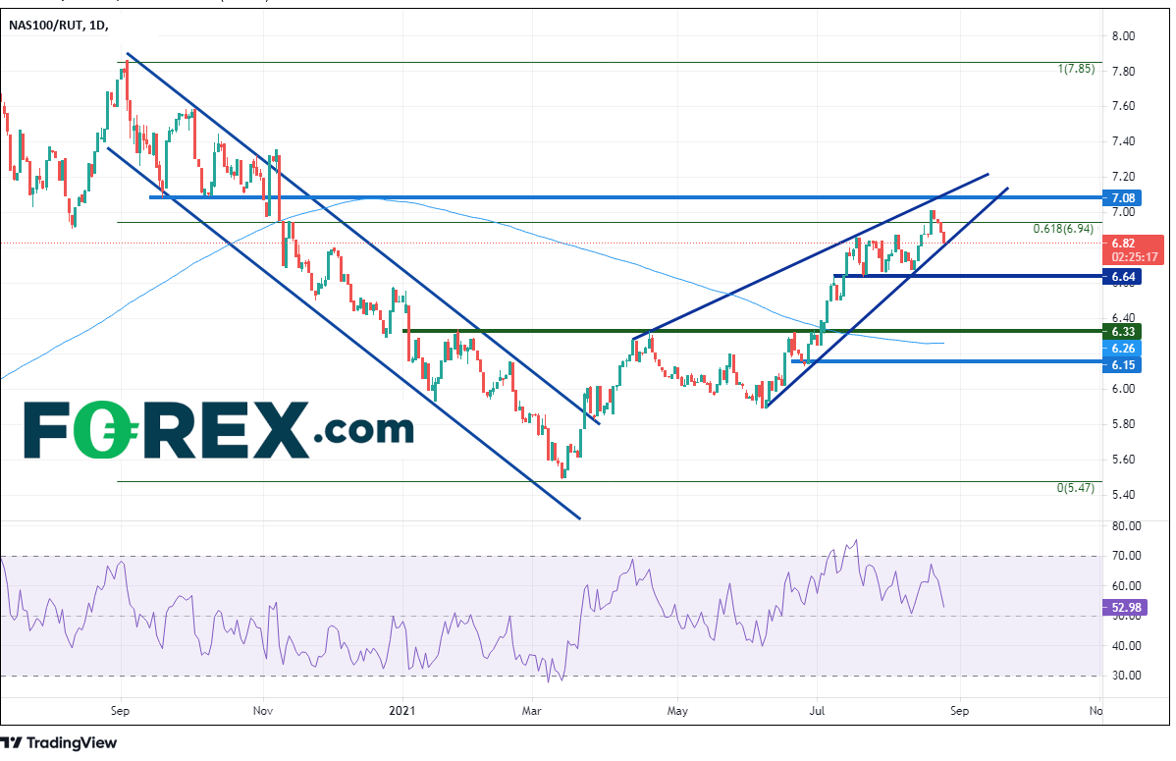Click the 6.15 price level label

point(1125,364)
